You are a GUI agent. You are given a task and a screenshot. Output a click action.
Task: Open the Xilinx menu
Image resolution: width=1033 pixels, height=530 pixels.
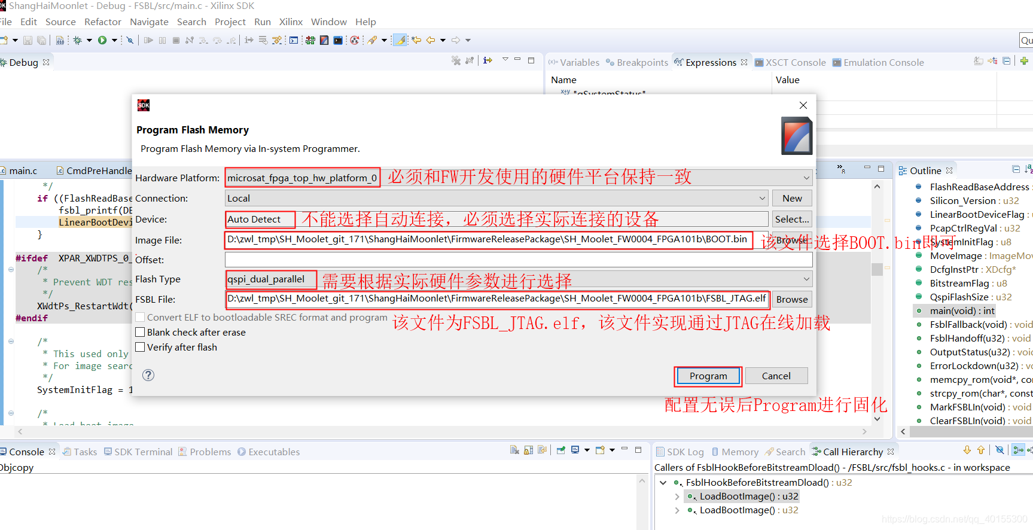point(291,22)
